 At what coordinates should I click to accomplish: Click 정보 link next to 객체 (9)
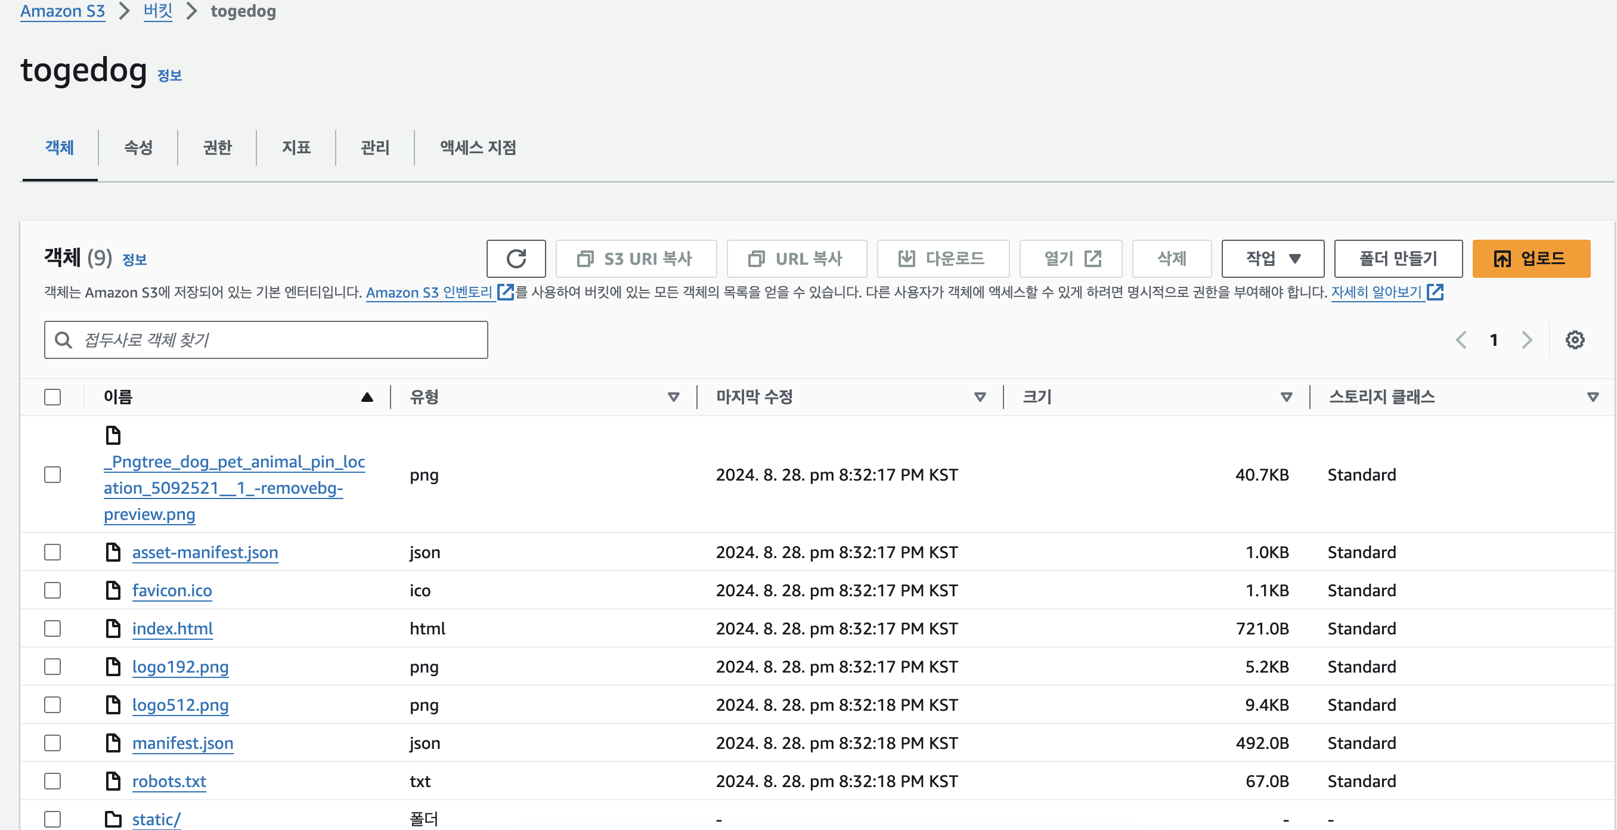click(134, 259)
